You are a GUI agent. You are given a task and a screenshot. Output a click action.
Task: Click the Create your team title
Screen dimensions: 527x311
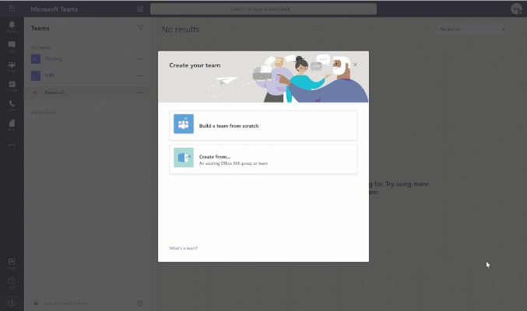195,65
